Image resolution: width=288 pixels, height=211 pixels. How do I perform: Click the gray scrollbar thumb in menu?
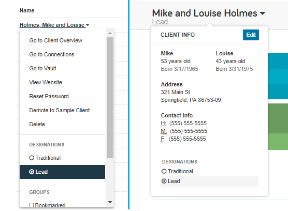pos(110,98)
